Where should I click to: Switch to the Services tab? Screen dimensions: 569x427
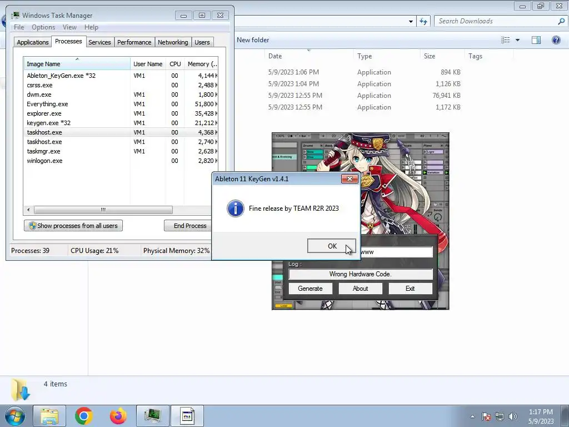[x=99, y=42]
